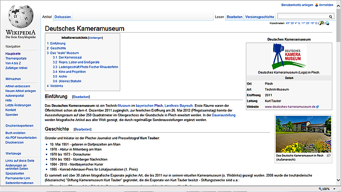This screenshot has height=192, width=341.
Task: Open Spezialseiten link
Action: pos(15,174)
